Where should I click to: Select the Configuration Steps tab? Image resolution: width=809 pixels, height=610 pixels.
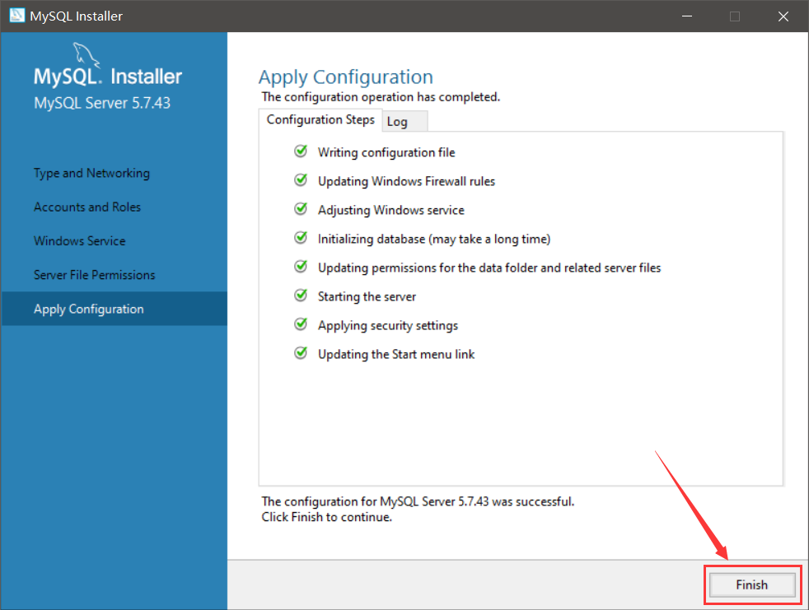320,119
